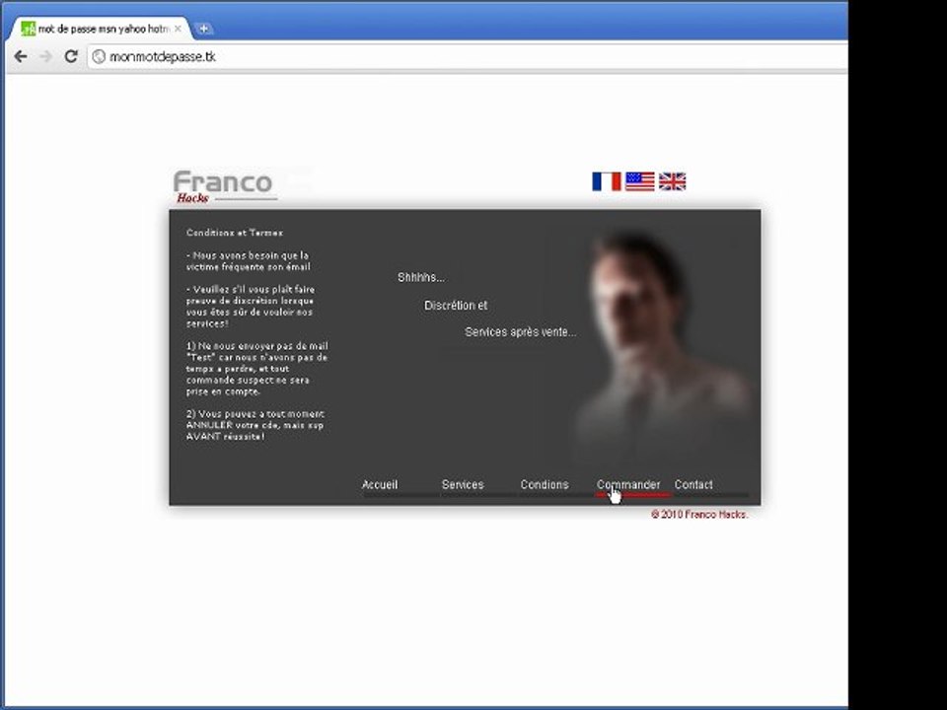Switch language using the American flag
This screenshot has width=947, height=710.
(x=639, y=181)
